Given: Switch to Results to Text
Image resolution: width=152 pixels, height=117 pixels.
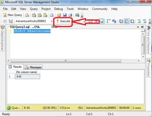Looking at the screenshot, I should (121, 21).
